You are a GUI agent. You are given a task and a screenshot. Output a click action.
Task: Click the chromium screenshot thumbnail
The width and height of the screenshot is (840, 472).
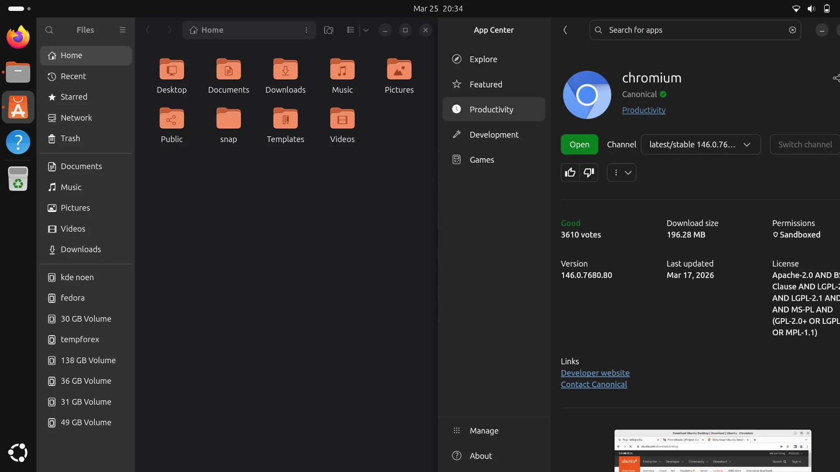(x=713, y=451)
